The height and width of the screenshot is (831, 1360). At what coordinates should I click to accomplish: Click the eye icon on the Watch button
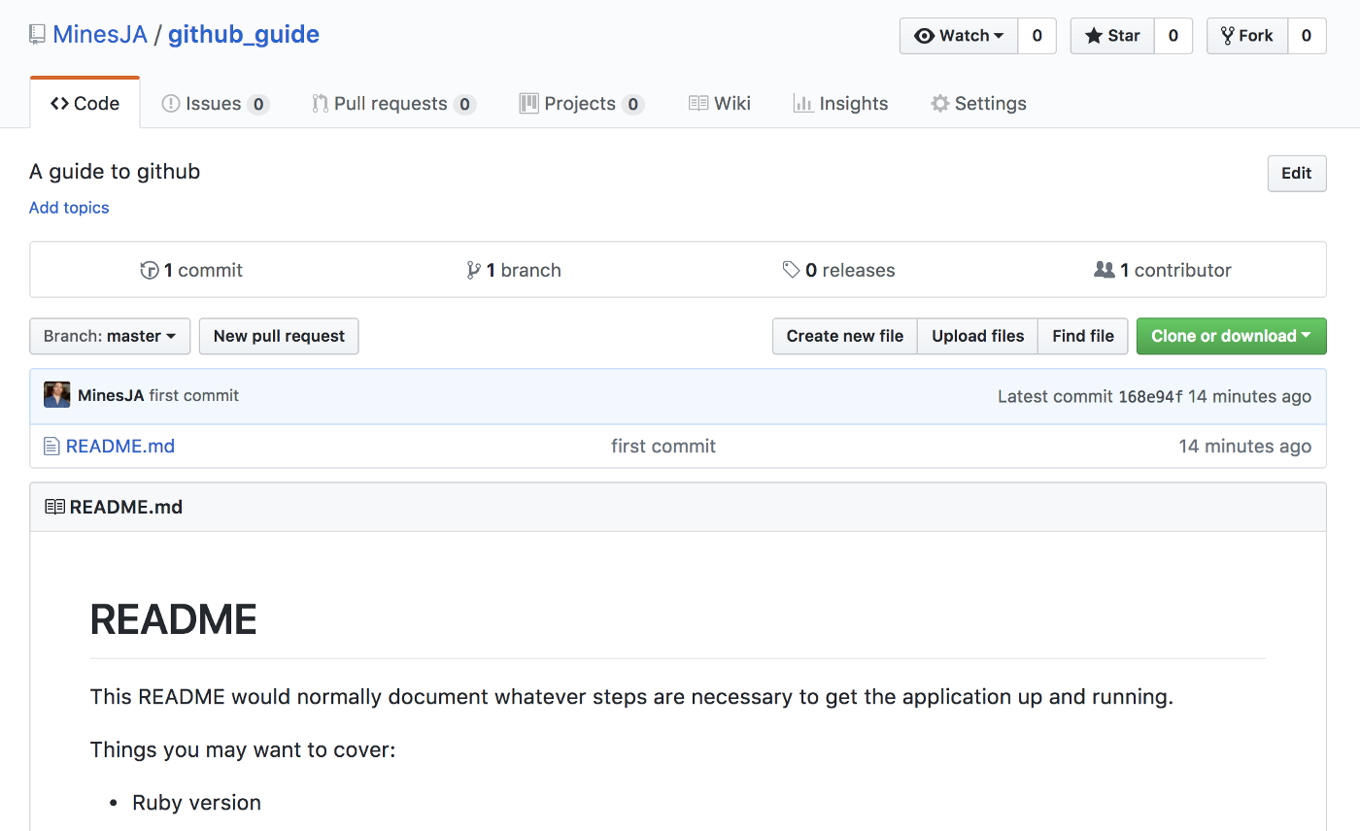(925, 35)
